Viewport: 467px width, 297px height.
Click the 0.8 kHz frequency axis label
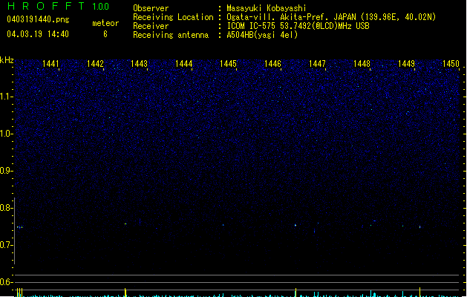[5, 208]
